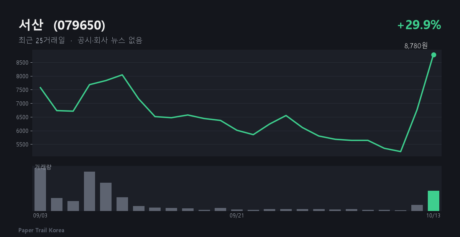Click the green volume bar for 10/13
The width and height of the screenshot is (460, 237).
(x=434, y=201)
